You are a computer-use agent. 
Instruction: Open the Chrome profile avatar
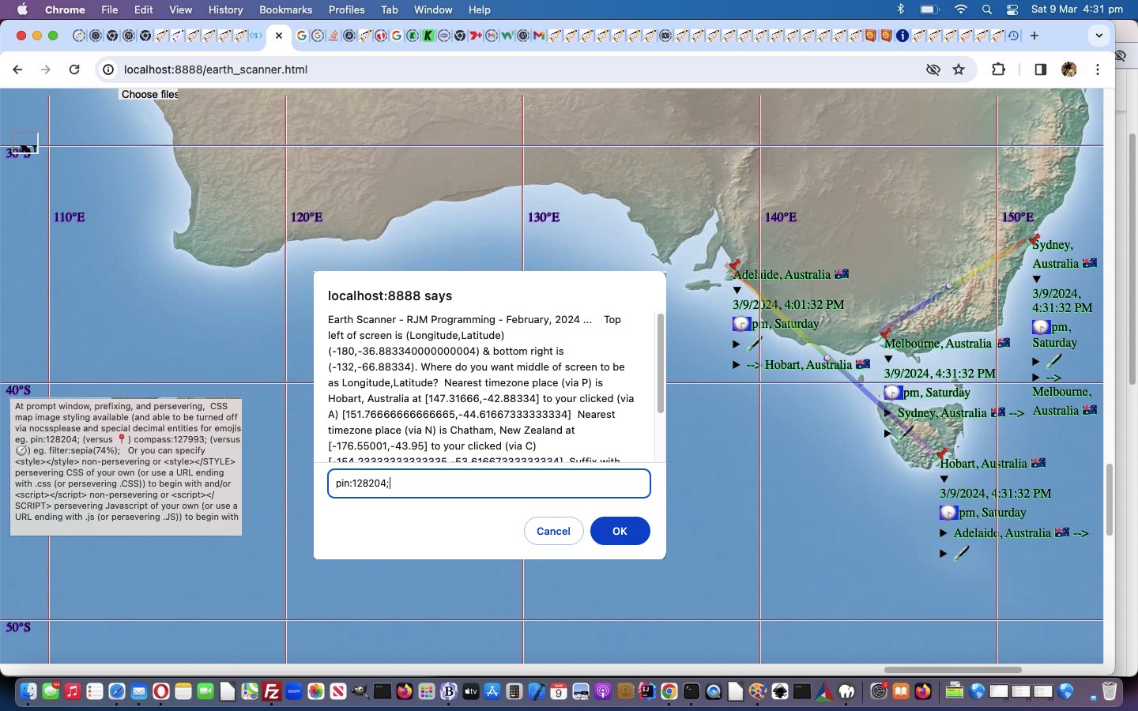click(x=1069, y=70)
